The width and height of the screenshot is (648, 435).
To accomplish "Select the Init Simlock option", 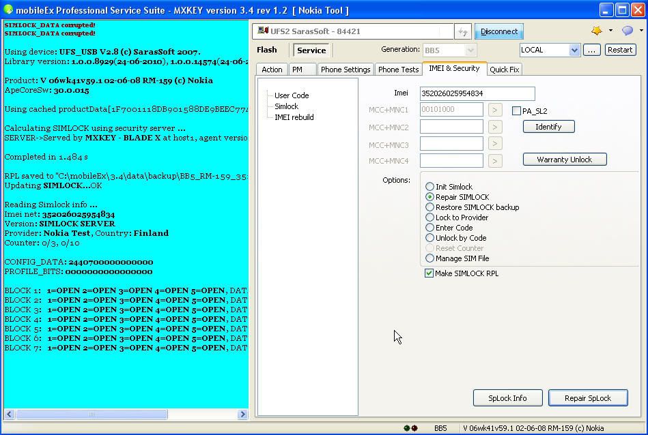I will tap(429, 187).
